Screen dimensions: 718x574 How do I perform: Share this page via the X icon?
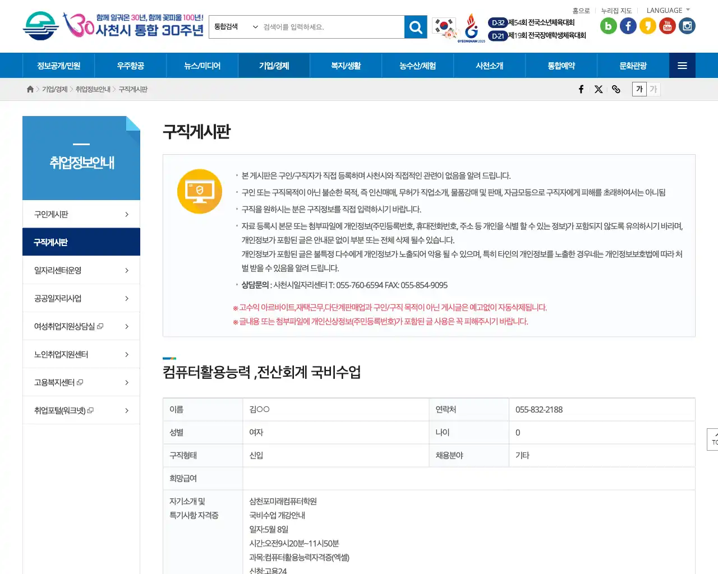(x=599, y=89)
